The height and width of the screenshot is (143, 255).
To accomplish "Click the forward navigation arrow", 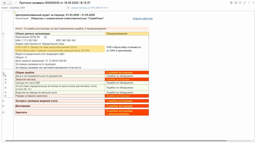I will [x=10, y=3].
